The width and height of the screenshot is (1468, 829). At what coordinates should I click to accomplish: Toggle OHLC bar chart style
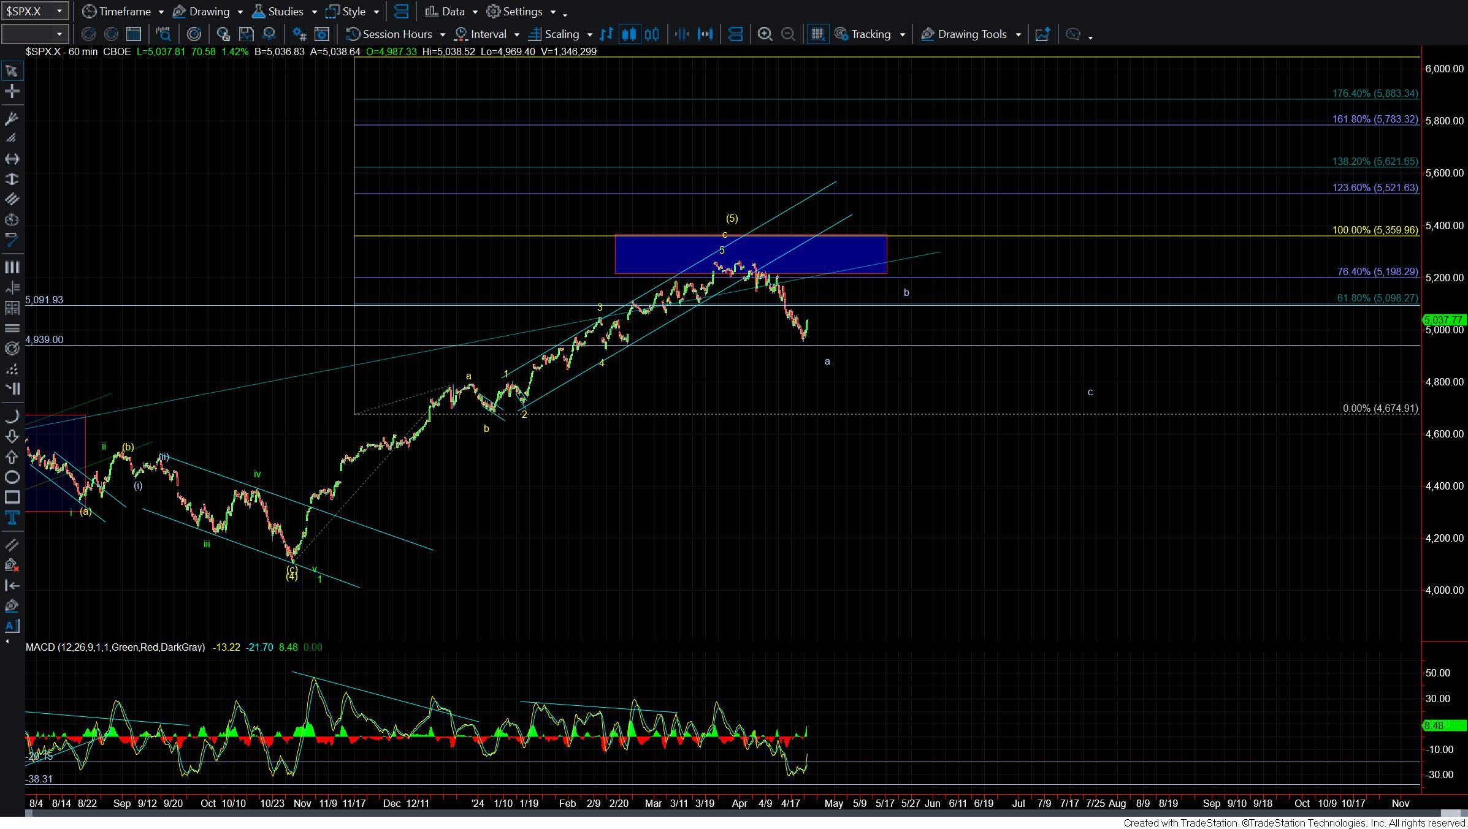point(606,34)
